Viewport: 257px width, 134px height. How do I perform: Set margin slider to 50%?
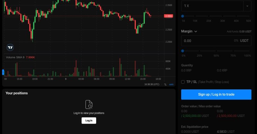coord(216,51)
